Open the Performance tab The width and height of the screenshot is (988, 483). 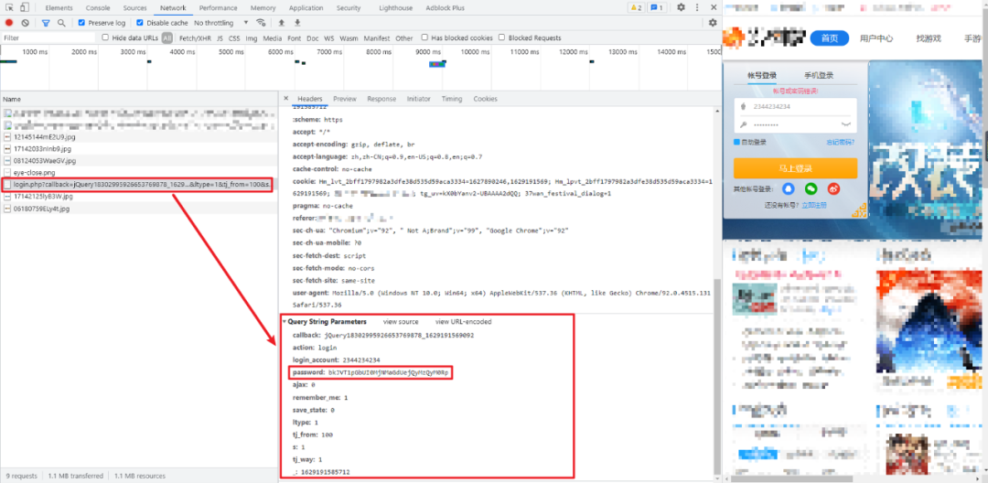218,8
